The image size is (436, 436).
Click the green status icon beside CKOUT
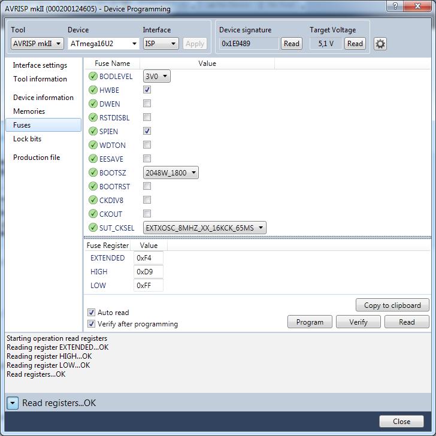(93, 214)
